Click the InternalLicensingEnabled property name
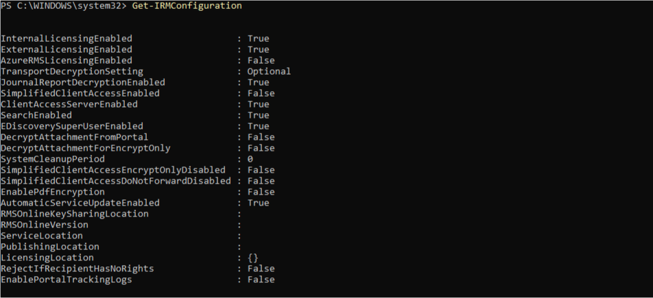The image size is (653, 298). [67, 38]
